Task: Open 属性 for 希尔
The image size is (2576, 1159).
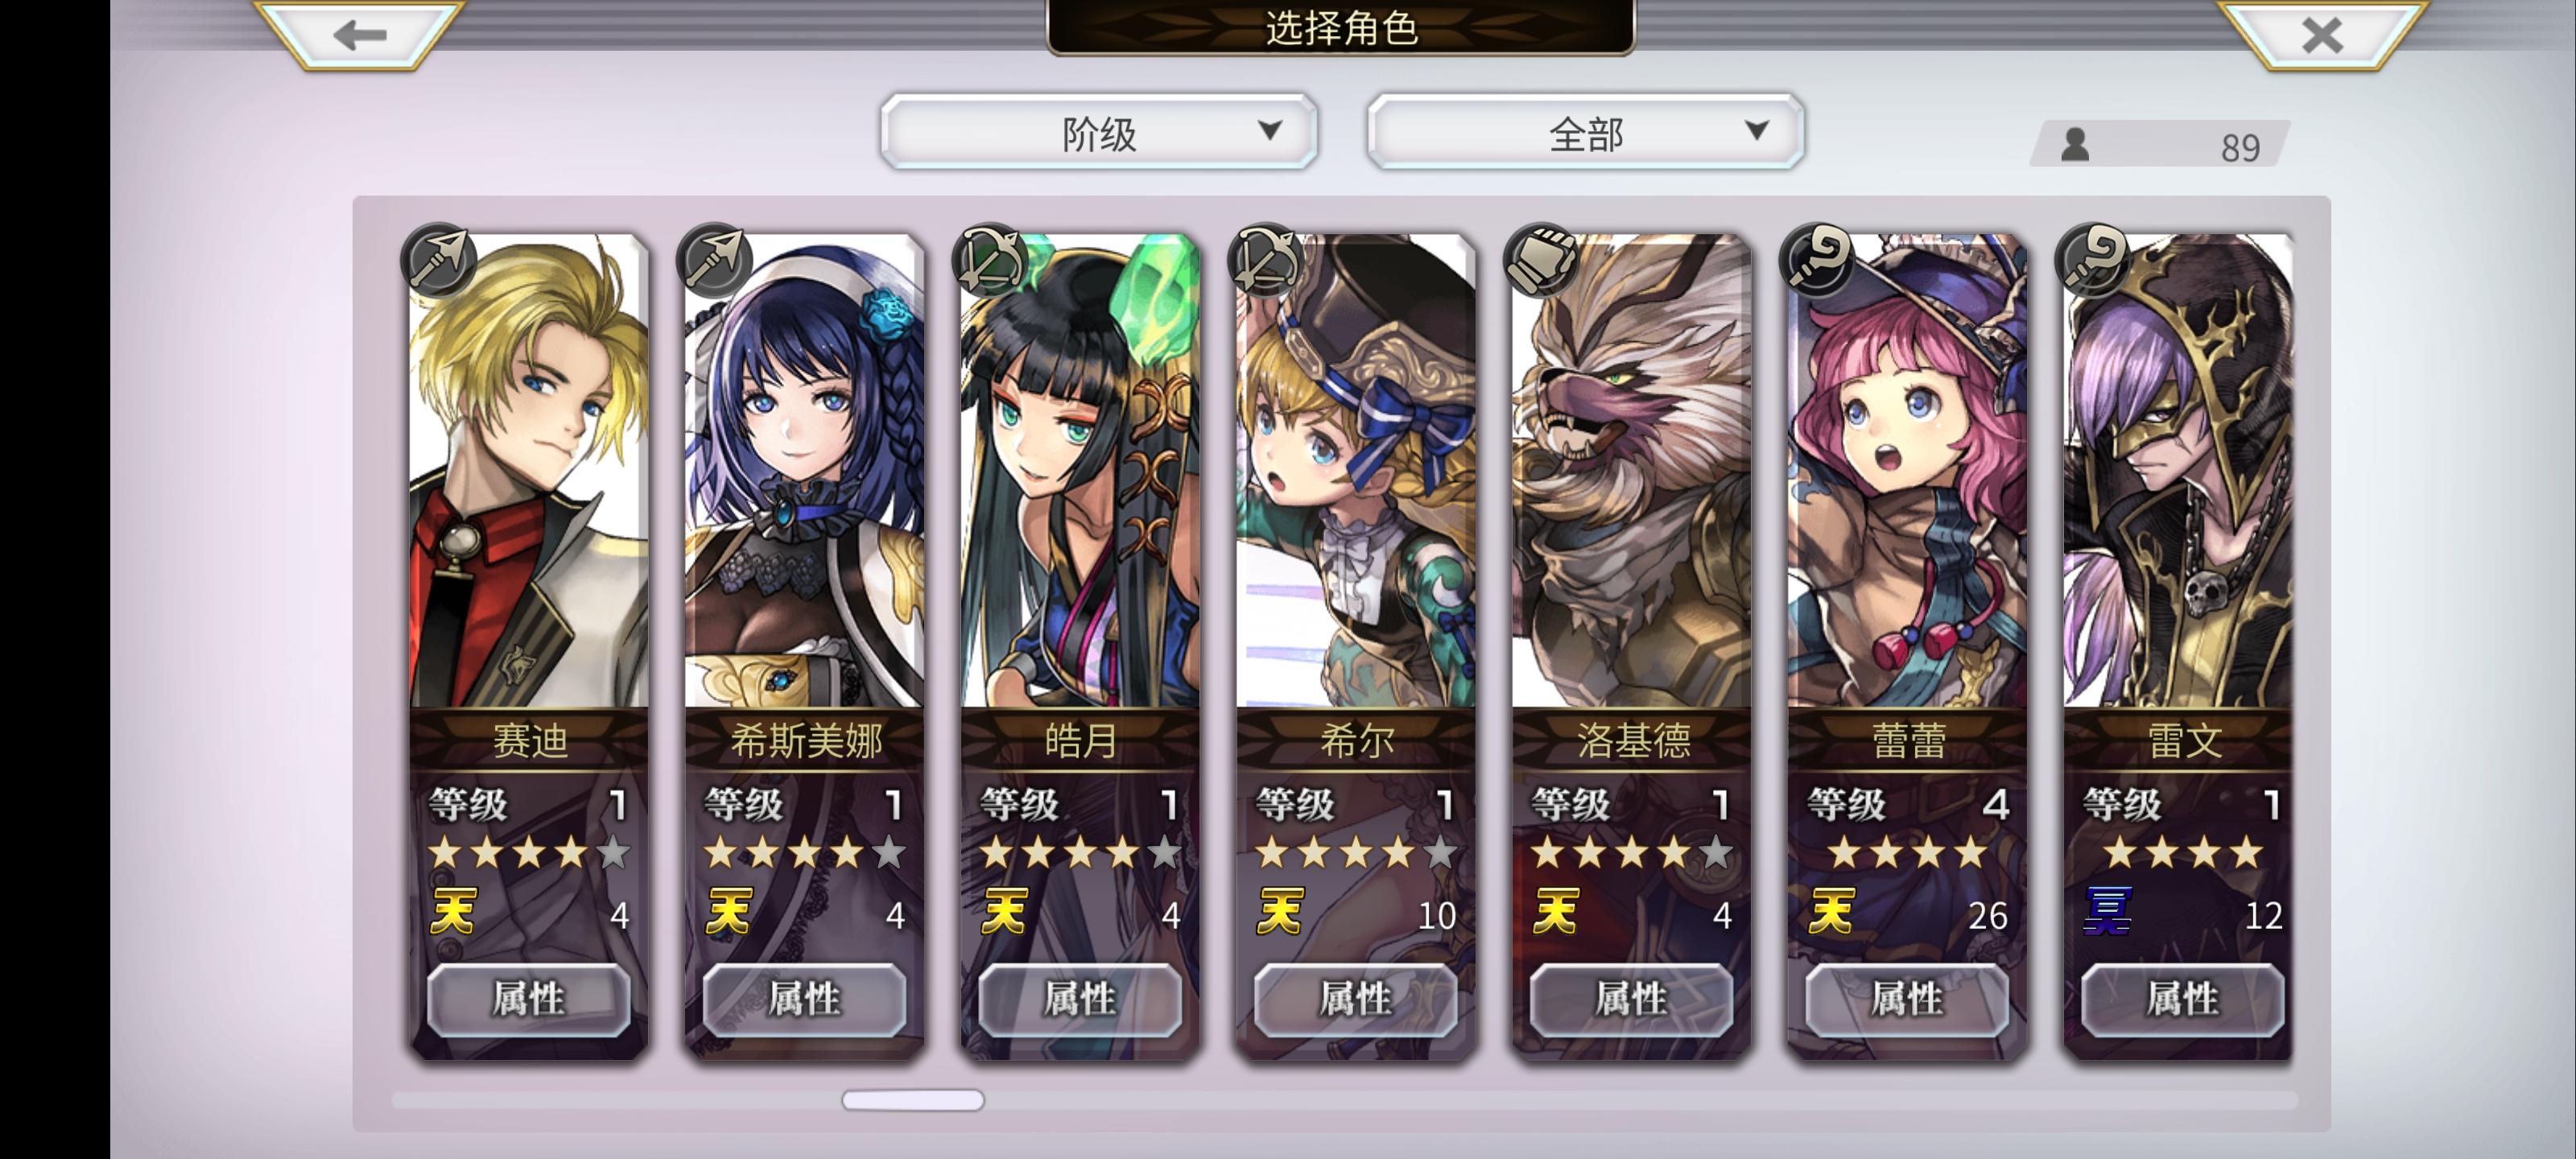Action: [1356, 999]
